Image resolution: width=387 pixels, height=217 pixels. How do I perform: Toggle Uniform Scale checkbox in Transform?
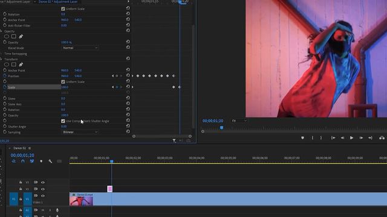[x=63, y=82]
